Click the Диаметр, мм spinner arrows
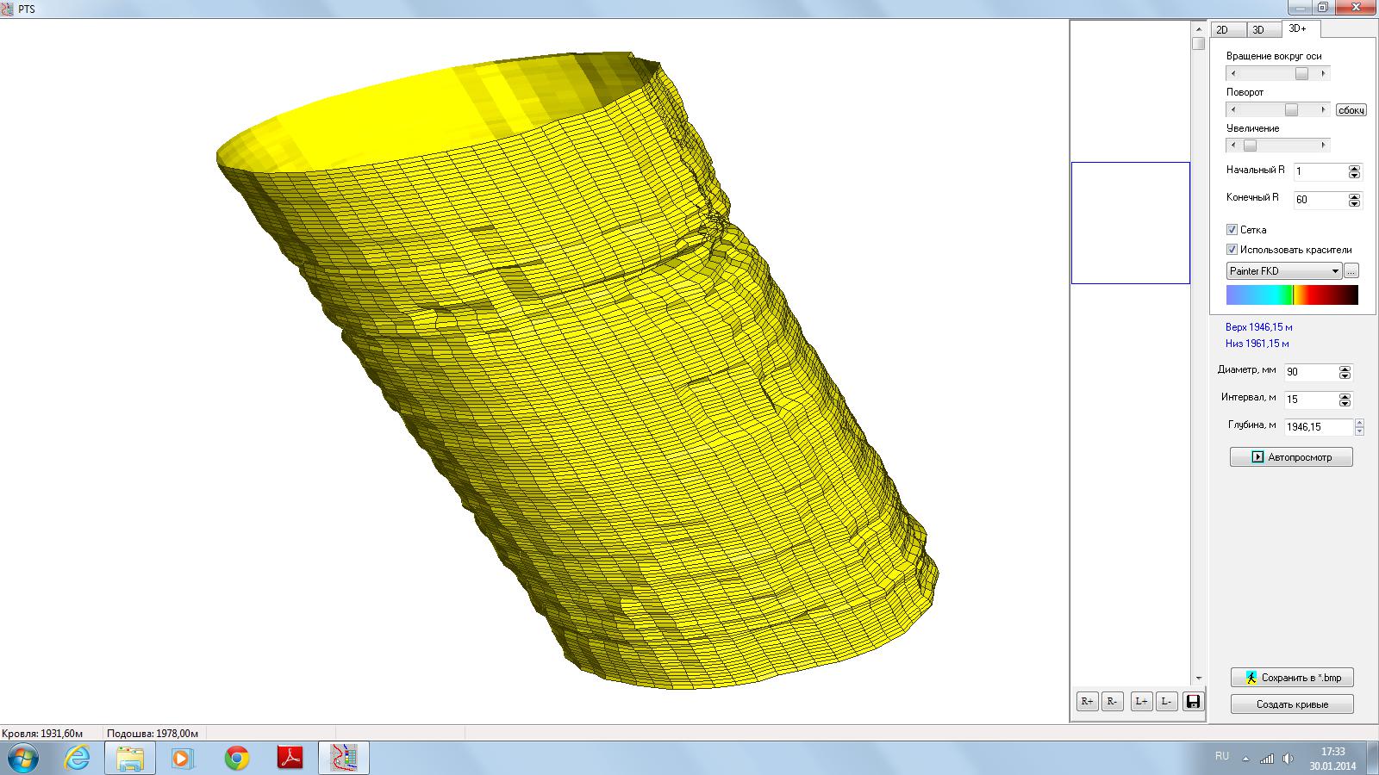This screenshot has height=775, width=1379. (x=1345, y=373)
